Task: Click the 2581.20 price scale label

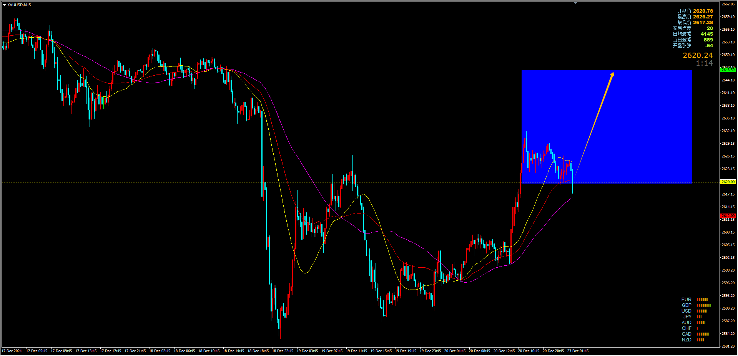Action: (728, 346)
